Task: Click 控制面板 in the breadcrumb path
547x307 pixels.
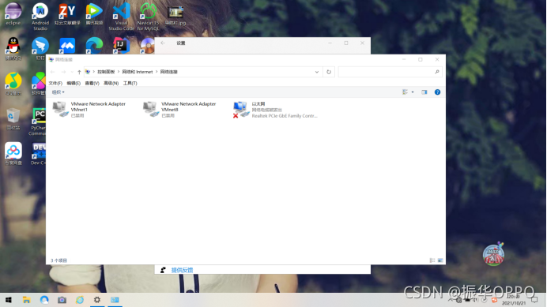Action: [x=106, y=72]
